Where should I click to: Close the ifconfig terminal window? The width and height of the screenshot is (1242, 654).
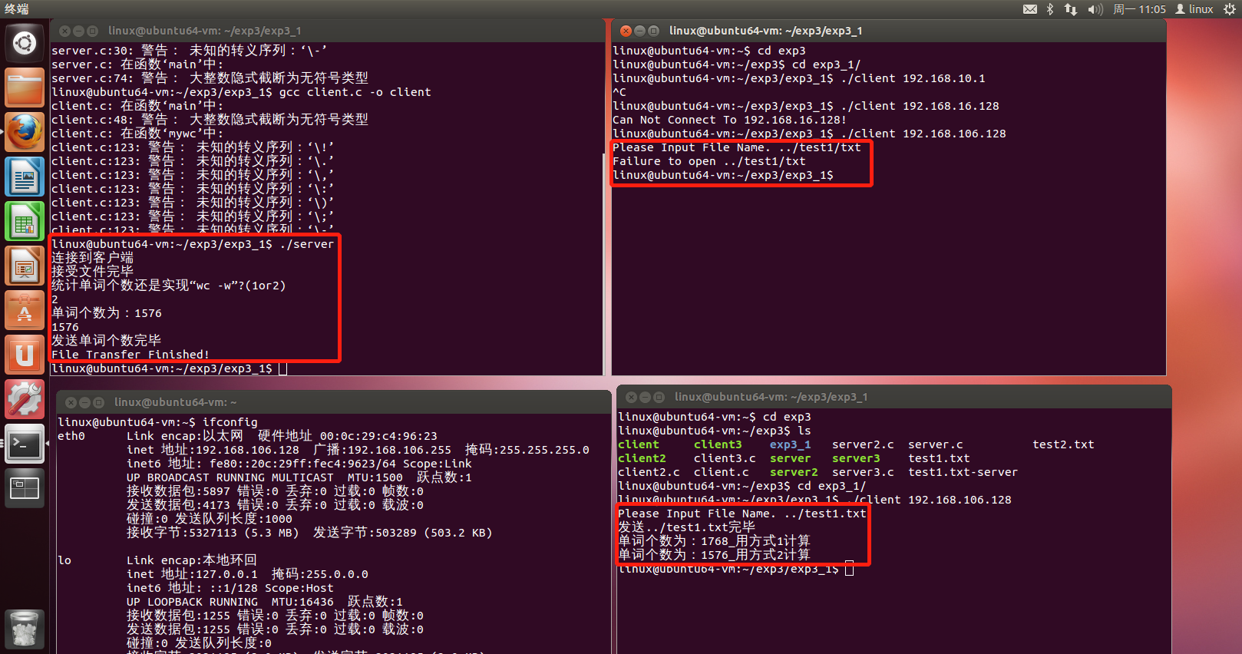tap(71, 402)
